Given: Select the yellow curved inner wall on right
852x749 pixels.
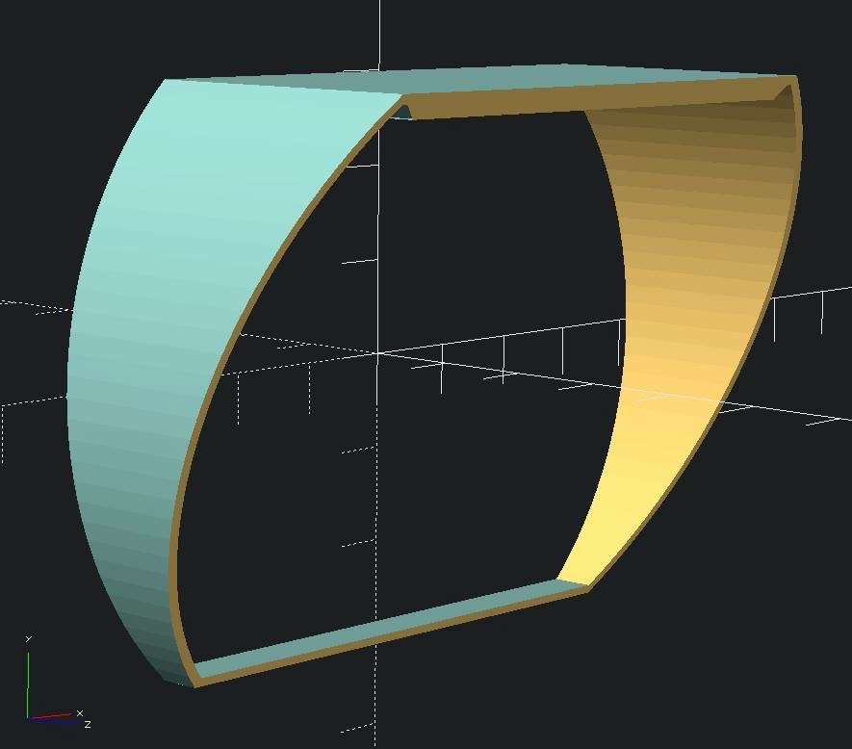Looking at the screenshot, I should 693,318.
